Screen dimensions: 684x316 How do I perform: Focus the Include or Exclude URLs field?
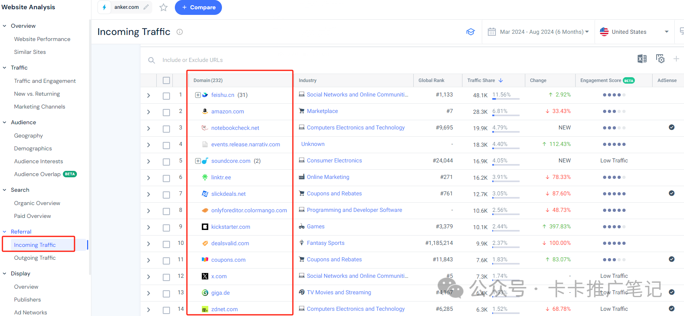click(x=193, y=60)
